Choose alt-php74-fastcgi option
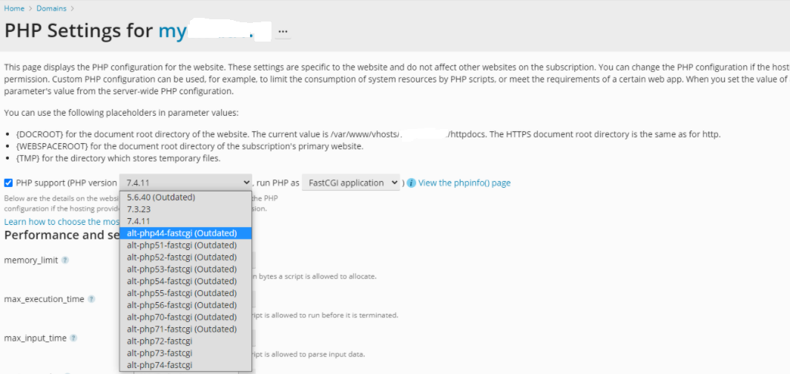Screen dimensions: 790x374 coord(185,365)
